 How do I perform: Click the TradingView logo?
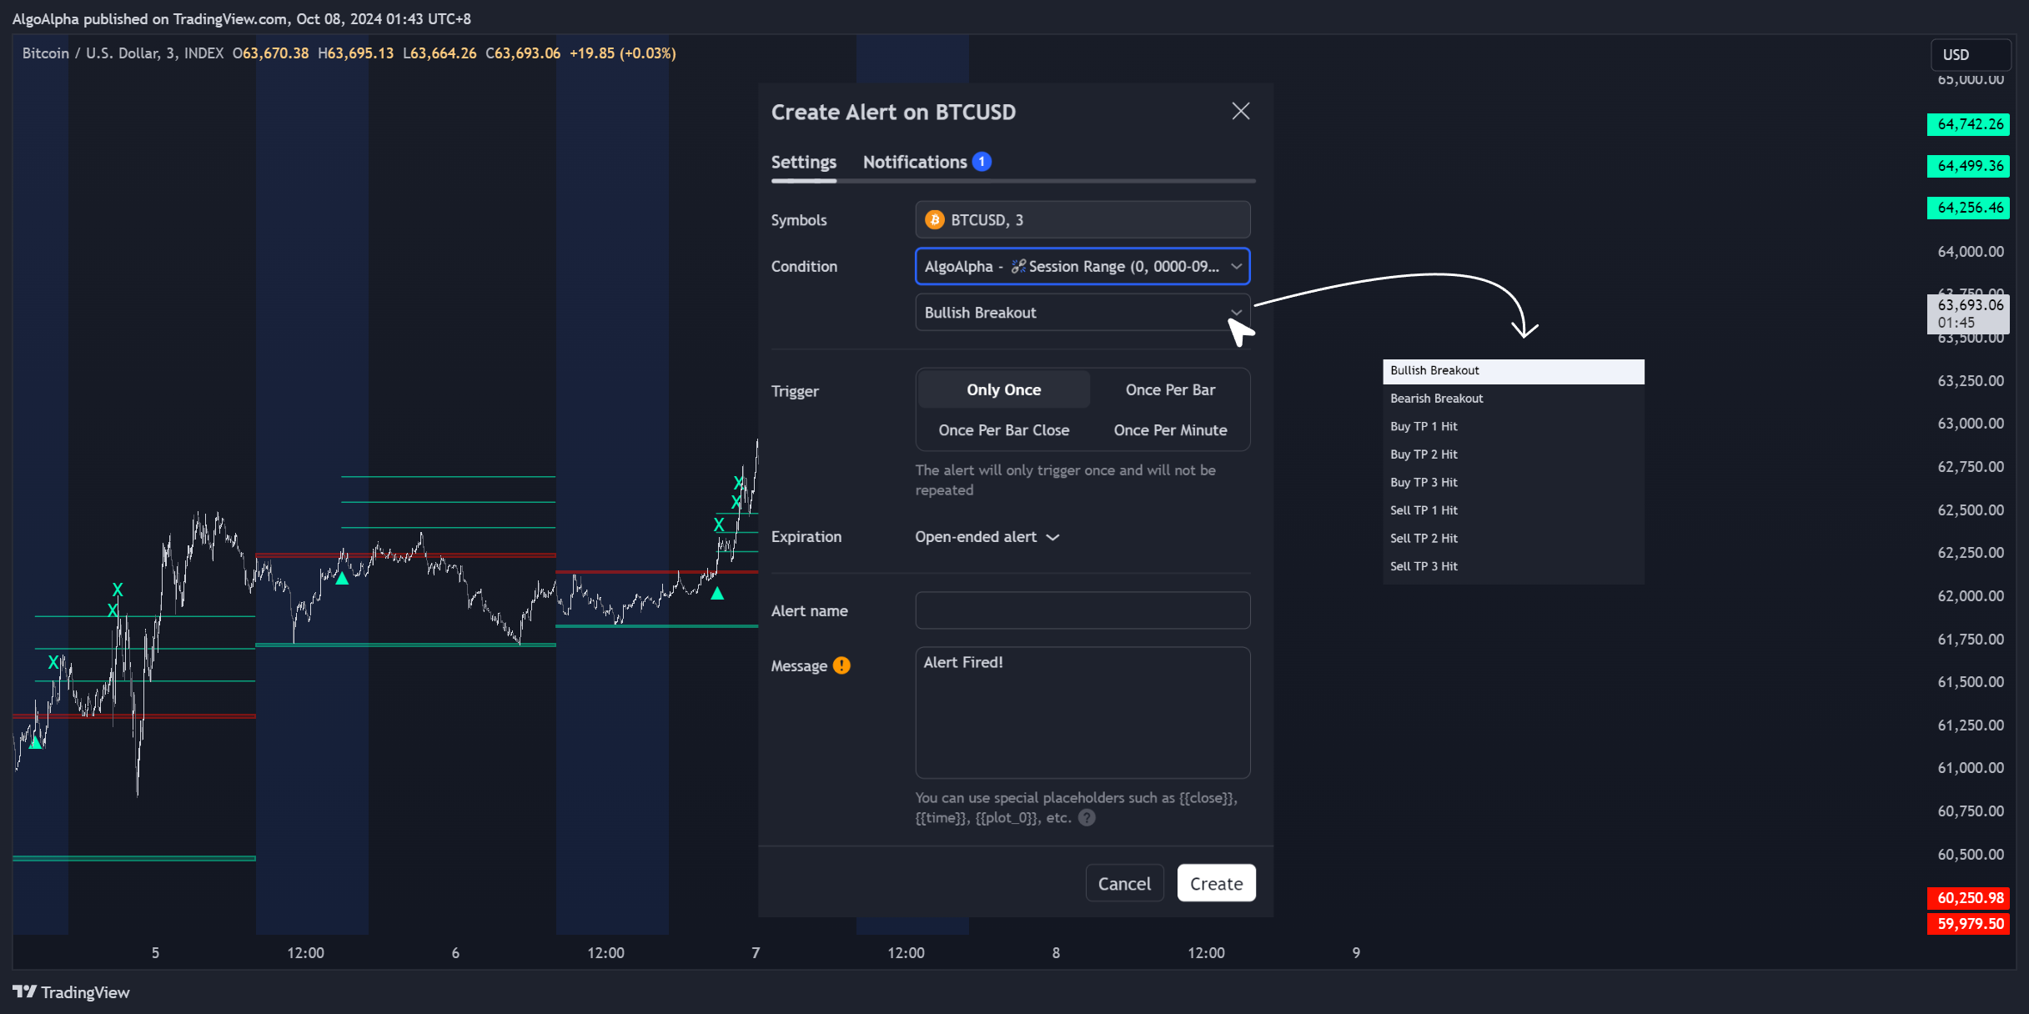[x=72, y=992]
